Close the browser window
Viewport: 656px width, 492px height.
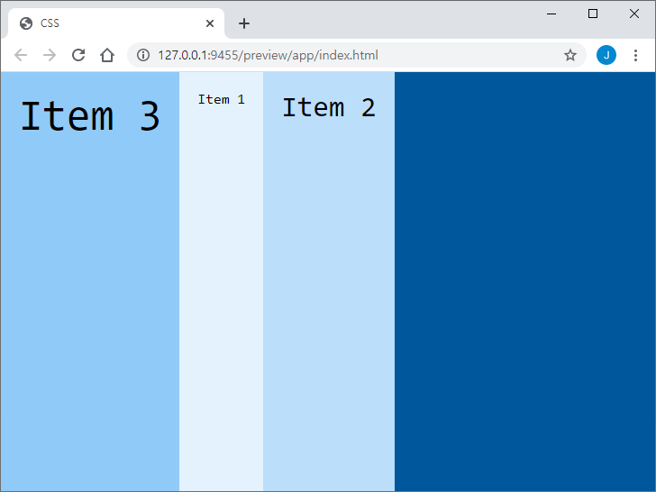(634, 14)
